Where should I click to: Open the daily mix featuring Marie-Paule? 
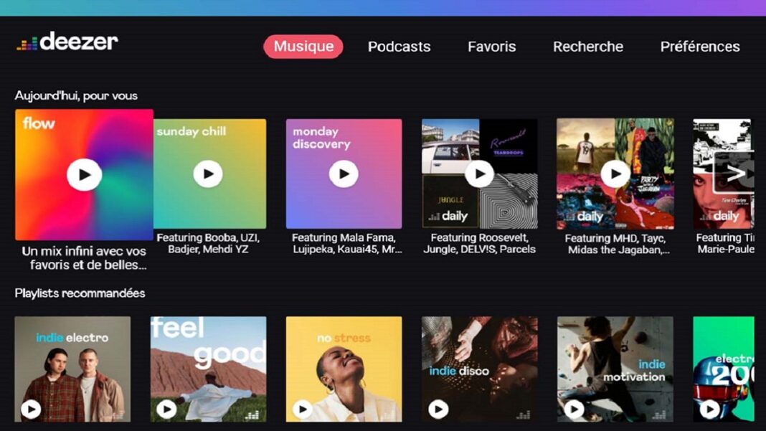pyautogui.click(x=724, y=174)
